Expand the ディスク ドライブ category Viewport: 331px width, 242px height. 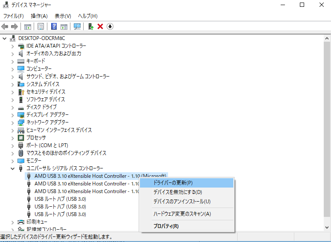click(x=13, y=108)
